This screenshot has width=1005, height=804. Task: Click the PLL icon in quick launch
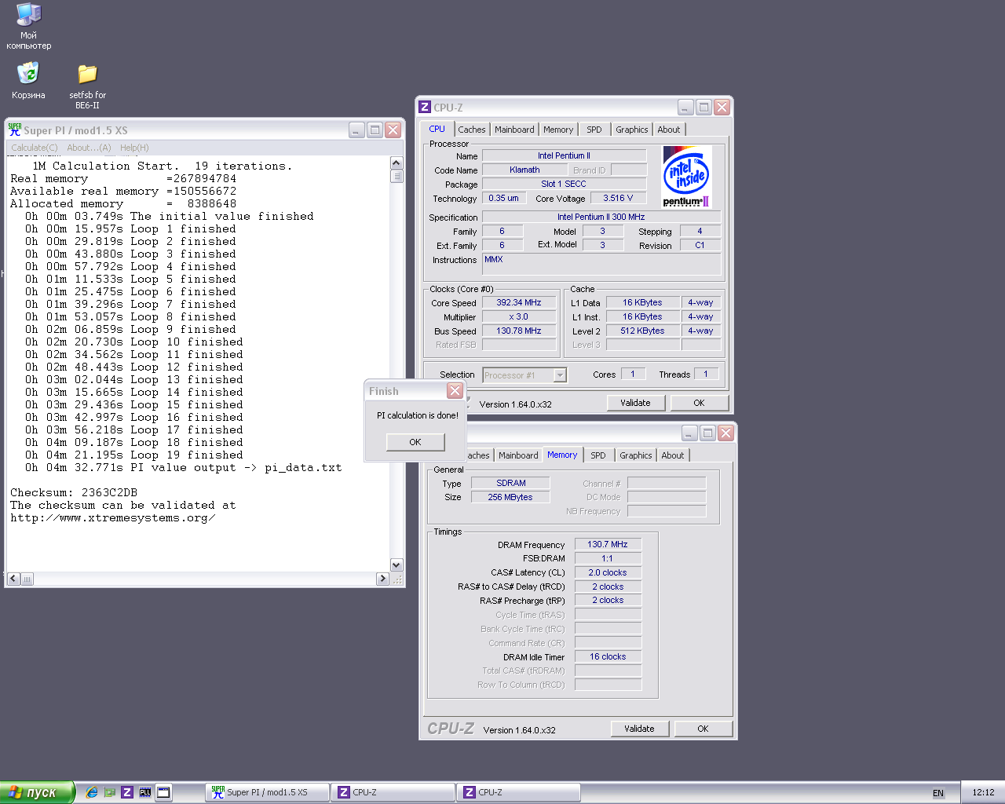(x=145, y=792)
